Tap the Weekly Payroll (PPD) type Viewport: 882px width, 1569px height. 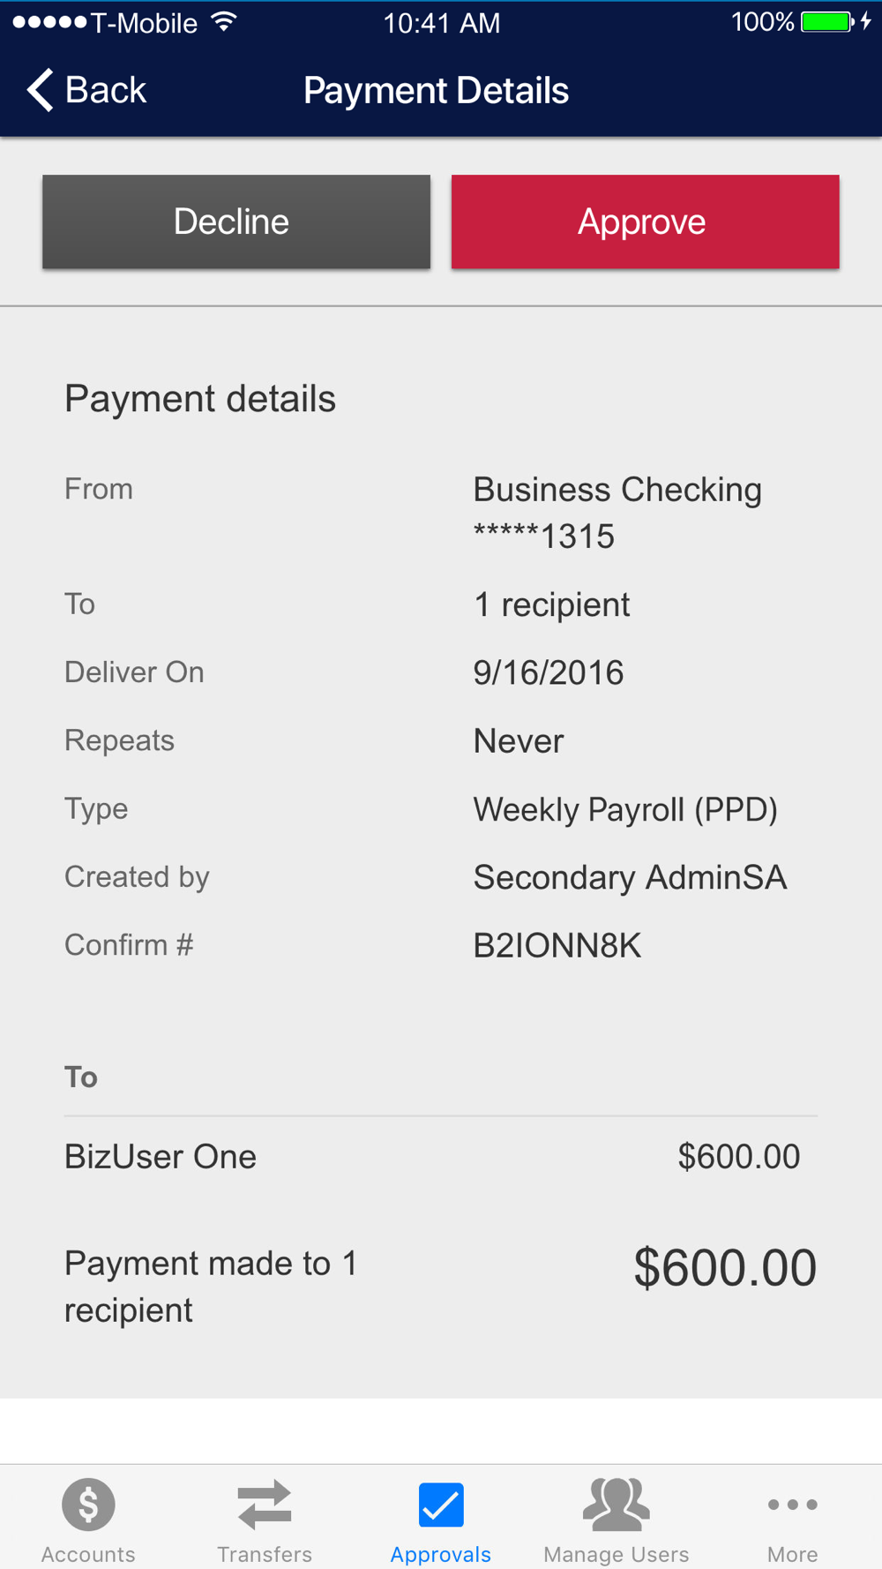point(625,809)
